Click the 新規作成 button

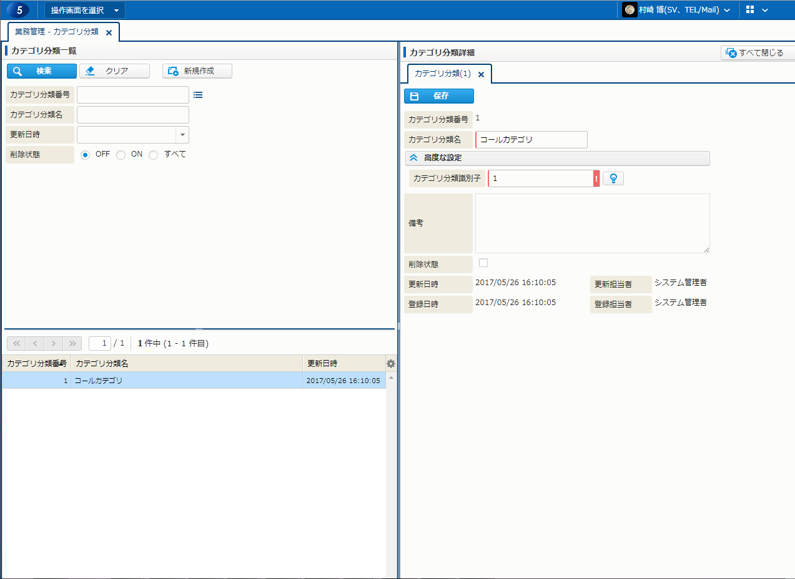pyautogui.click(x=197, y=71)
